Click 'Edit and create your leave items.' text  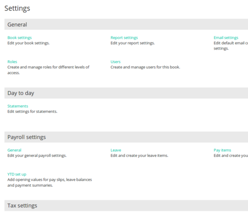pyautogui.click(x=139, y=155)
